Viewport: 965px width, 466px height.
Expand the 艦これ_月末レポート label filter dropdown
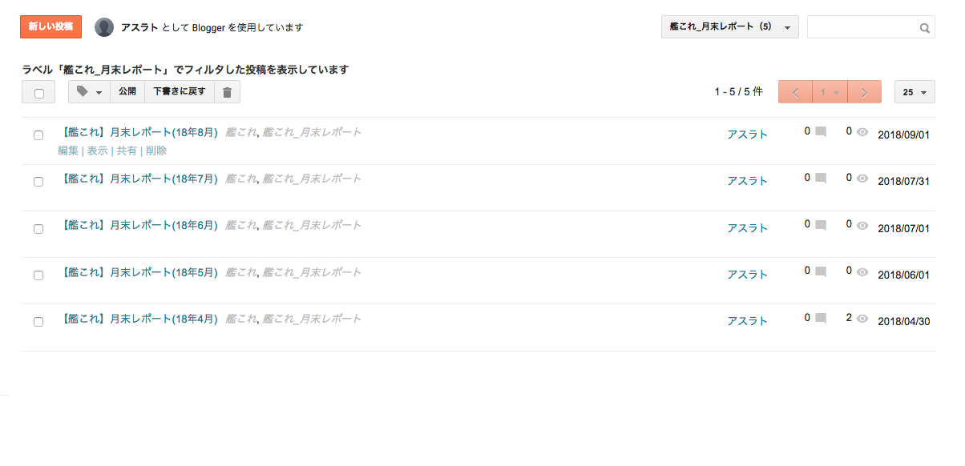(x=729, y=27)
